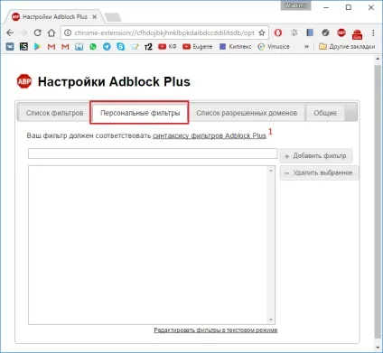Bookmark this page with the star icon
The image size is (383, 353).
262,33
